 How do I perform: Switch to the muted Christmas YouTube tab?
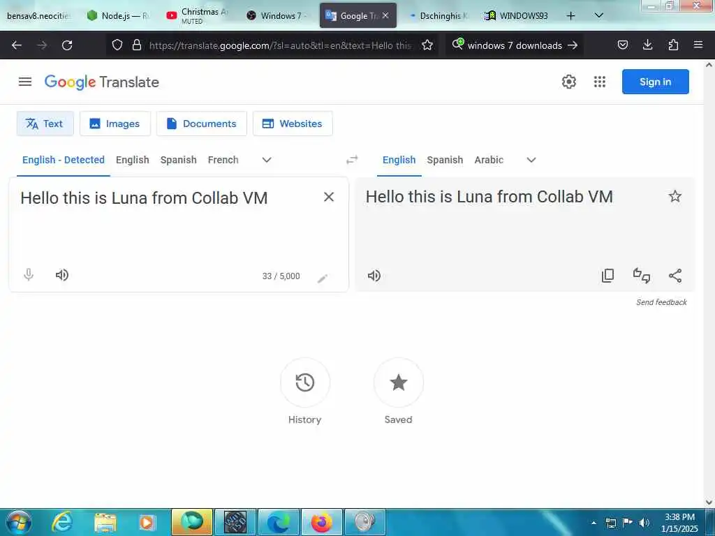[198, 15]
